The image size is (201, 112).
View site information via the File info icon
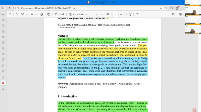point(15,8)
